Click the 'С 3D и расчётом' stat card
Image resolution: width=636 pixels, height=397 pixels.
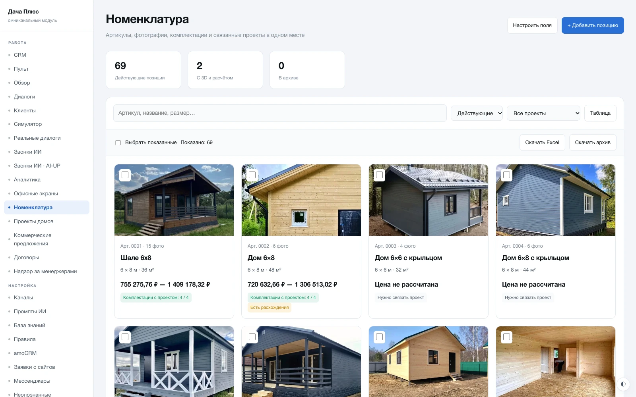coord(225,70)
